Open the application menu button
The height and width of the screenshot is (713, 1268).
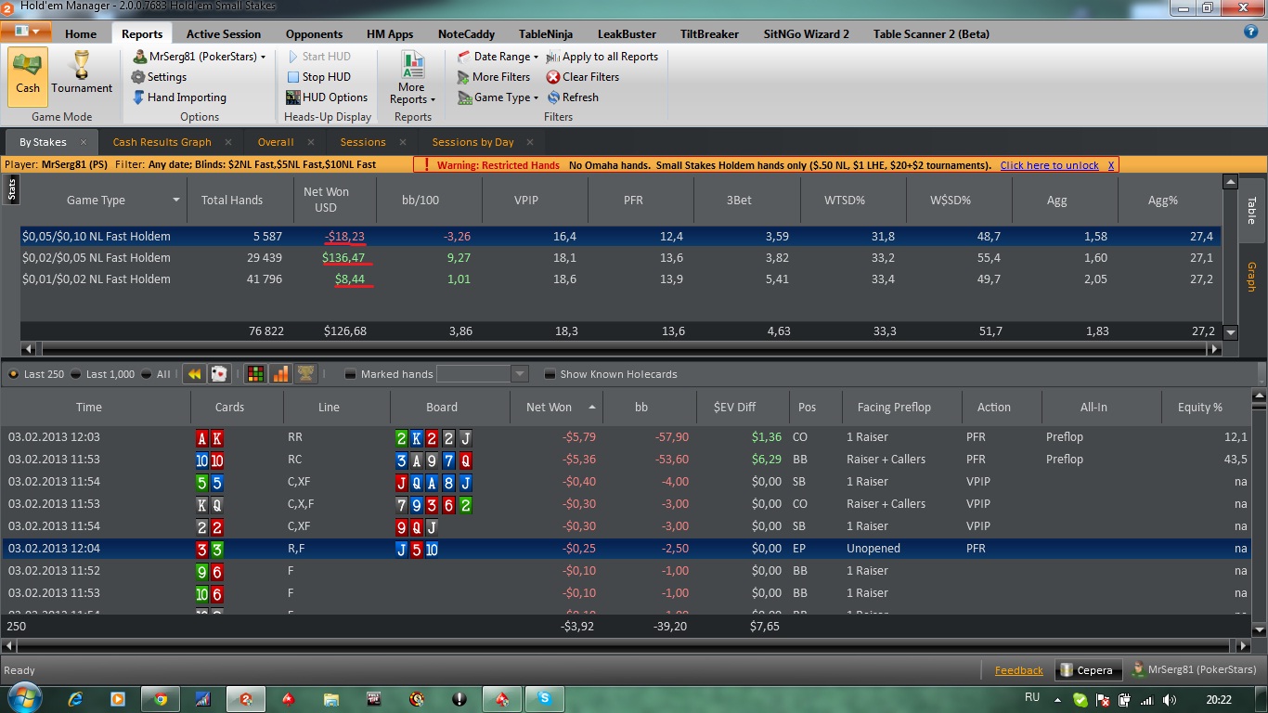tap(27, 31)
